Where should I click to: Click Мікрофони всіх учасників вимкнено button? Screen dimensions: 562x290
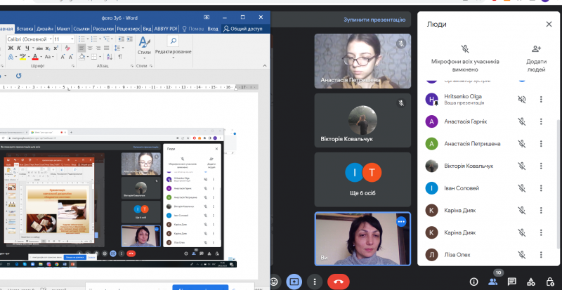tap(465, 59)
